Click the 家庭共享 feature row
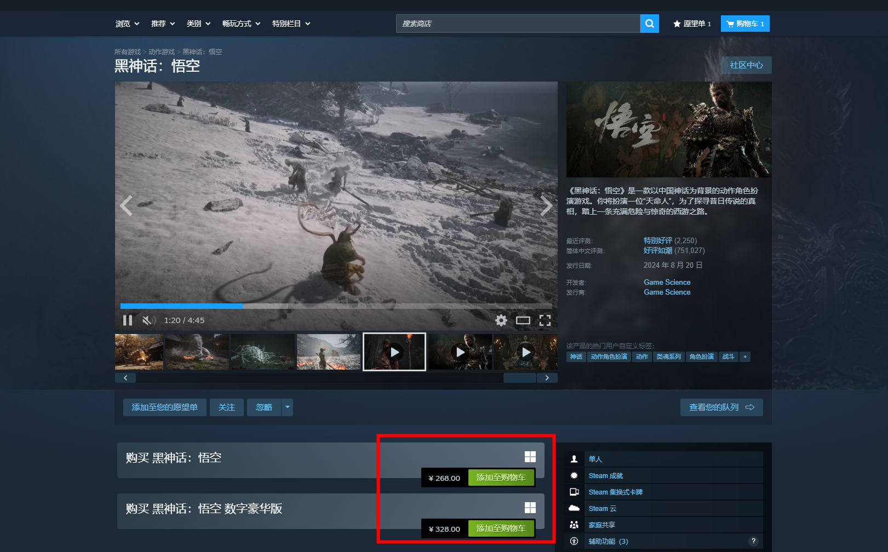Screen dimensions: 888x552 click(x=663, y=525)
